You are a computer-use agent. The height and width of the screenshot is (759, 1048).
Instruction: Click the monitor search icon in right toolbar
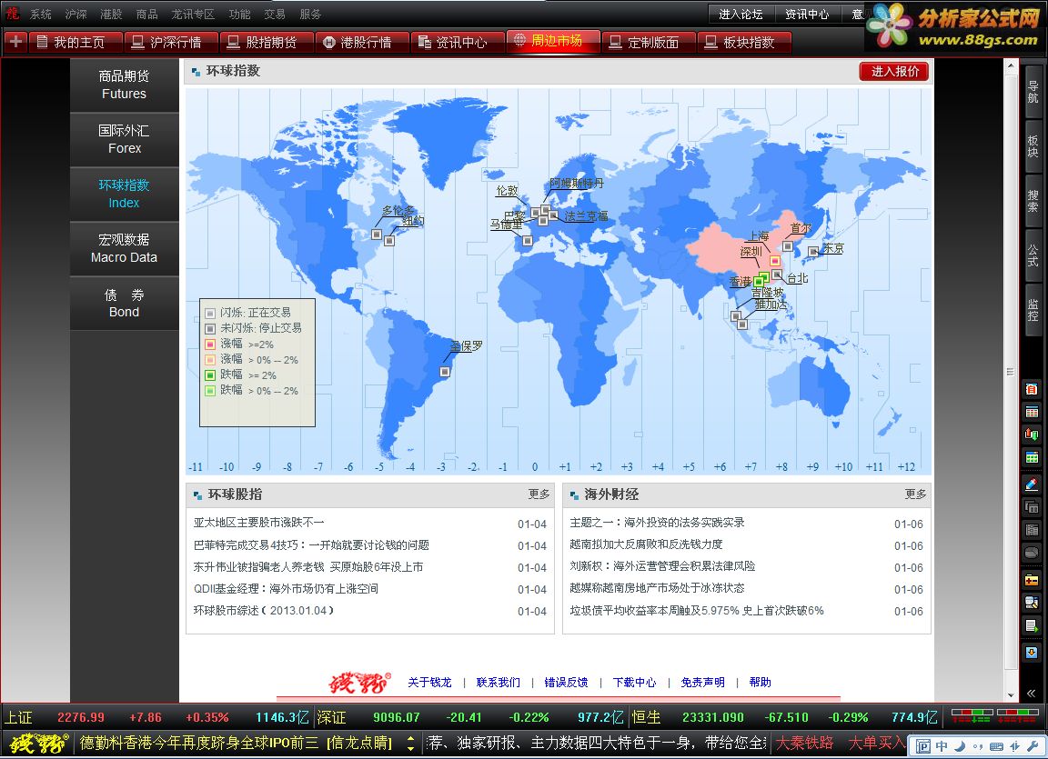pyautogui.click(x=1032, y=603)
